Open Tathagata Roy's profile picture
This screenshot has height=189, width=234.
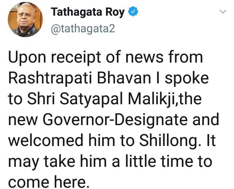coord(25,20)
